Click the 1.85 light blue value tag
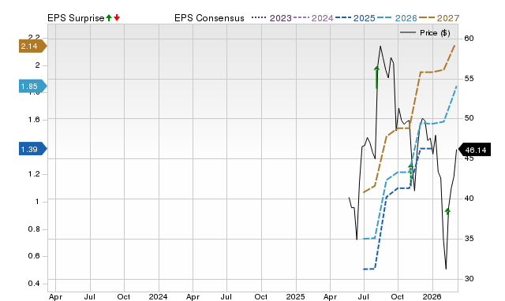 pyautogui.click(x=33, y=86)
